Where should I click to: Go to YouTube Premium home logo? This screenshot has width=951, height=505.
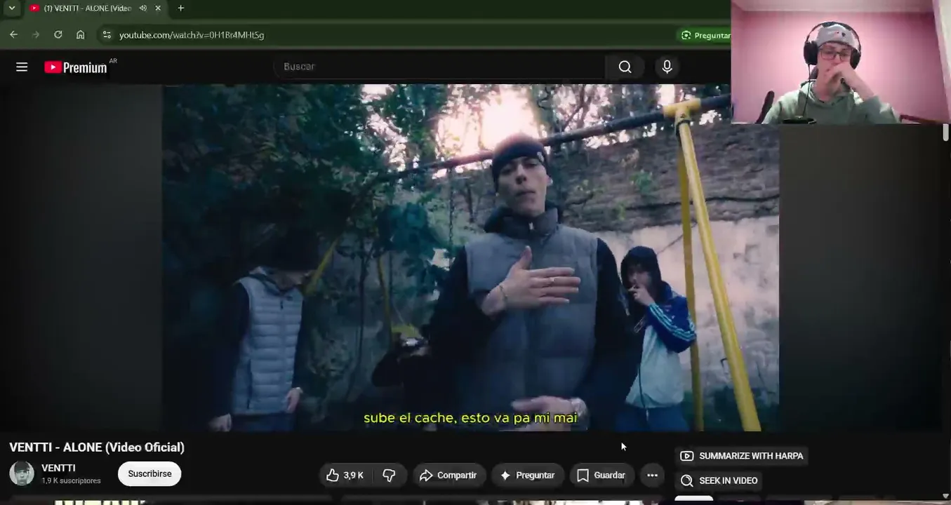click(76, 67)
